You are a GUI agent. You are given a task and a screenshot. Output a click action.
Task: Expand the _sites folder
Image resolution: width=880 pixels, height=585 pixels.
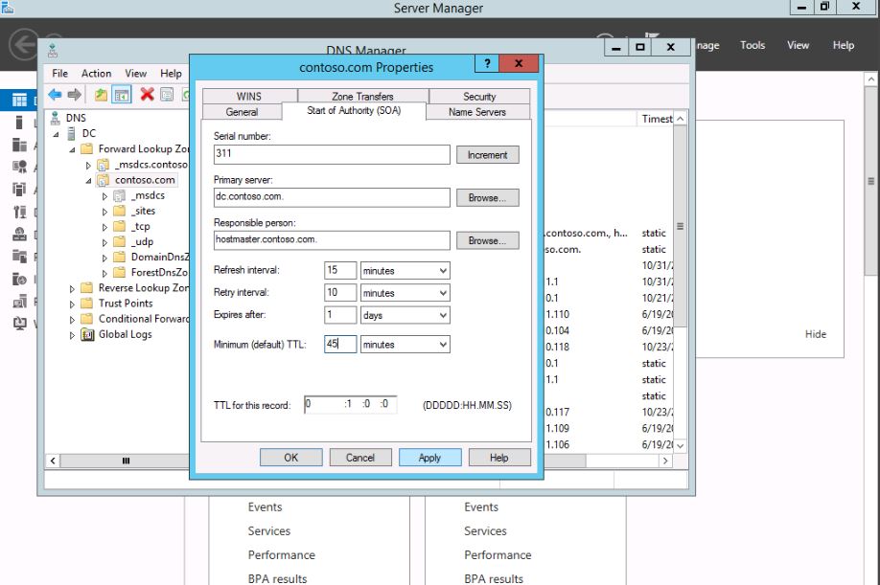click(x=104, y=212)
